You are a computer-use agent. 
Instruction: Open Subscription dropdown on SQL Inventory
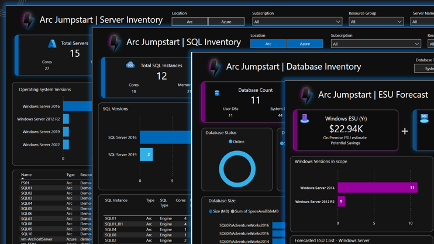(x=376, y=44)
